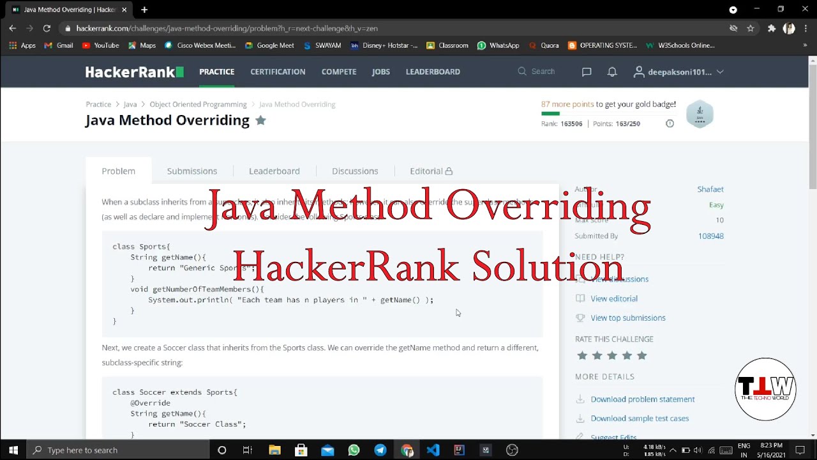Click View top submissions link
Image resolution: width=817 pixels, height=460 pixels.
click(628, 318)
